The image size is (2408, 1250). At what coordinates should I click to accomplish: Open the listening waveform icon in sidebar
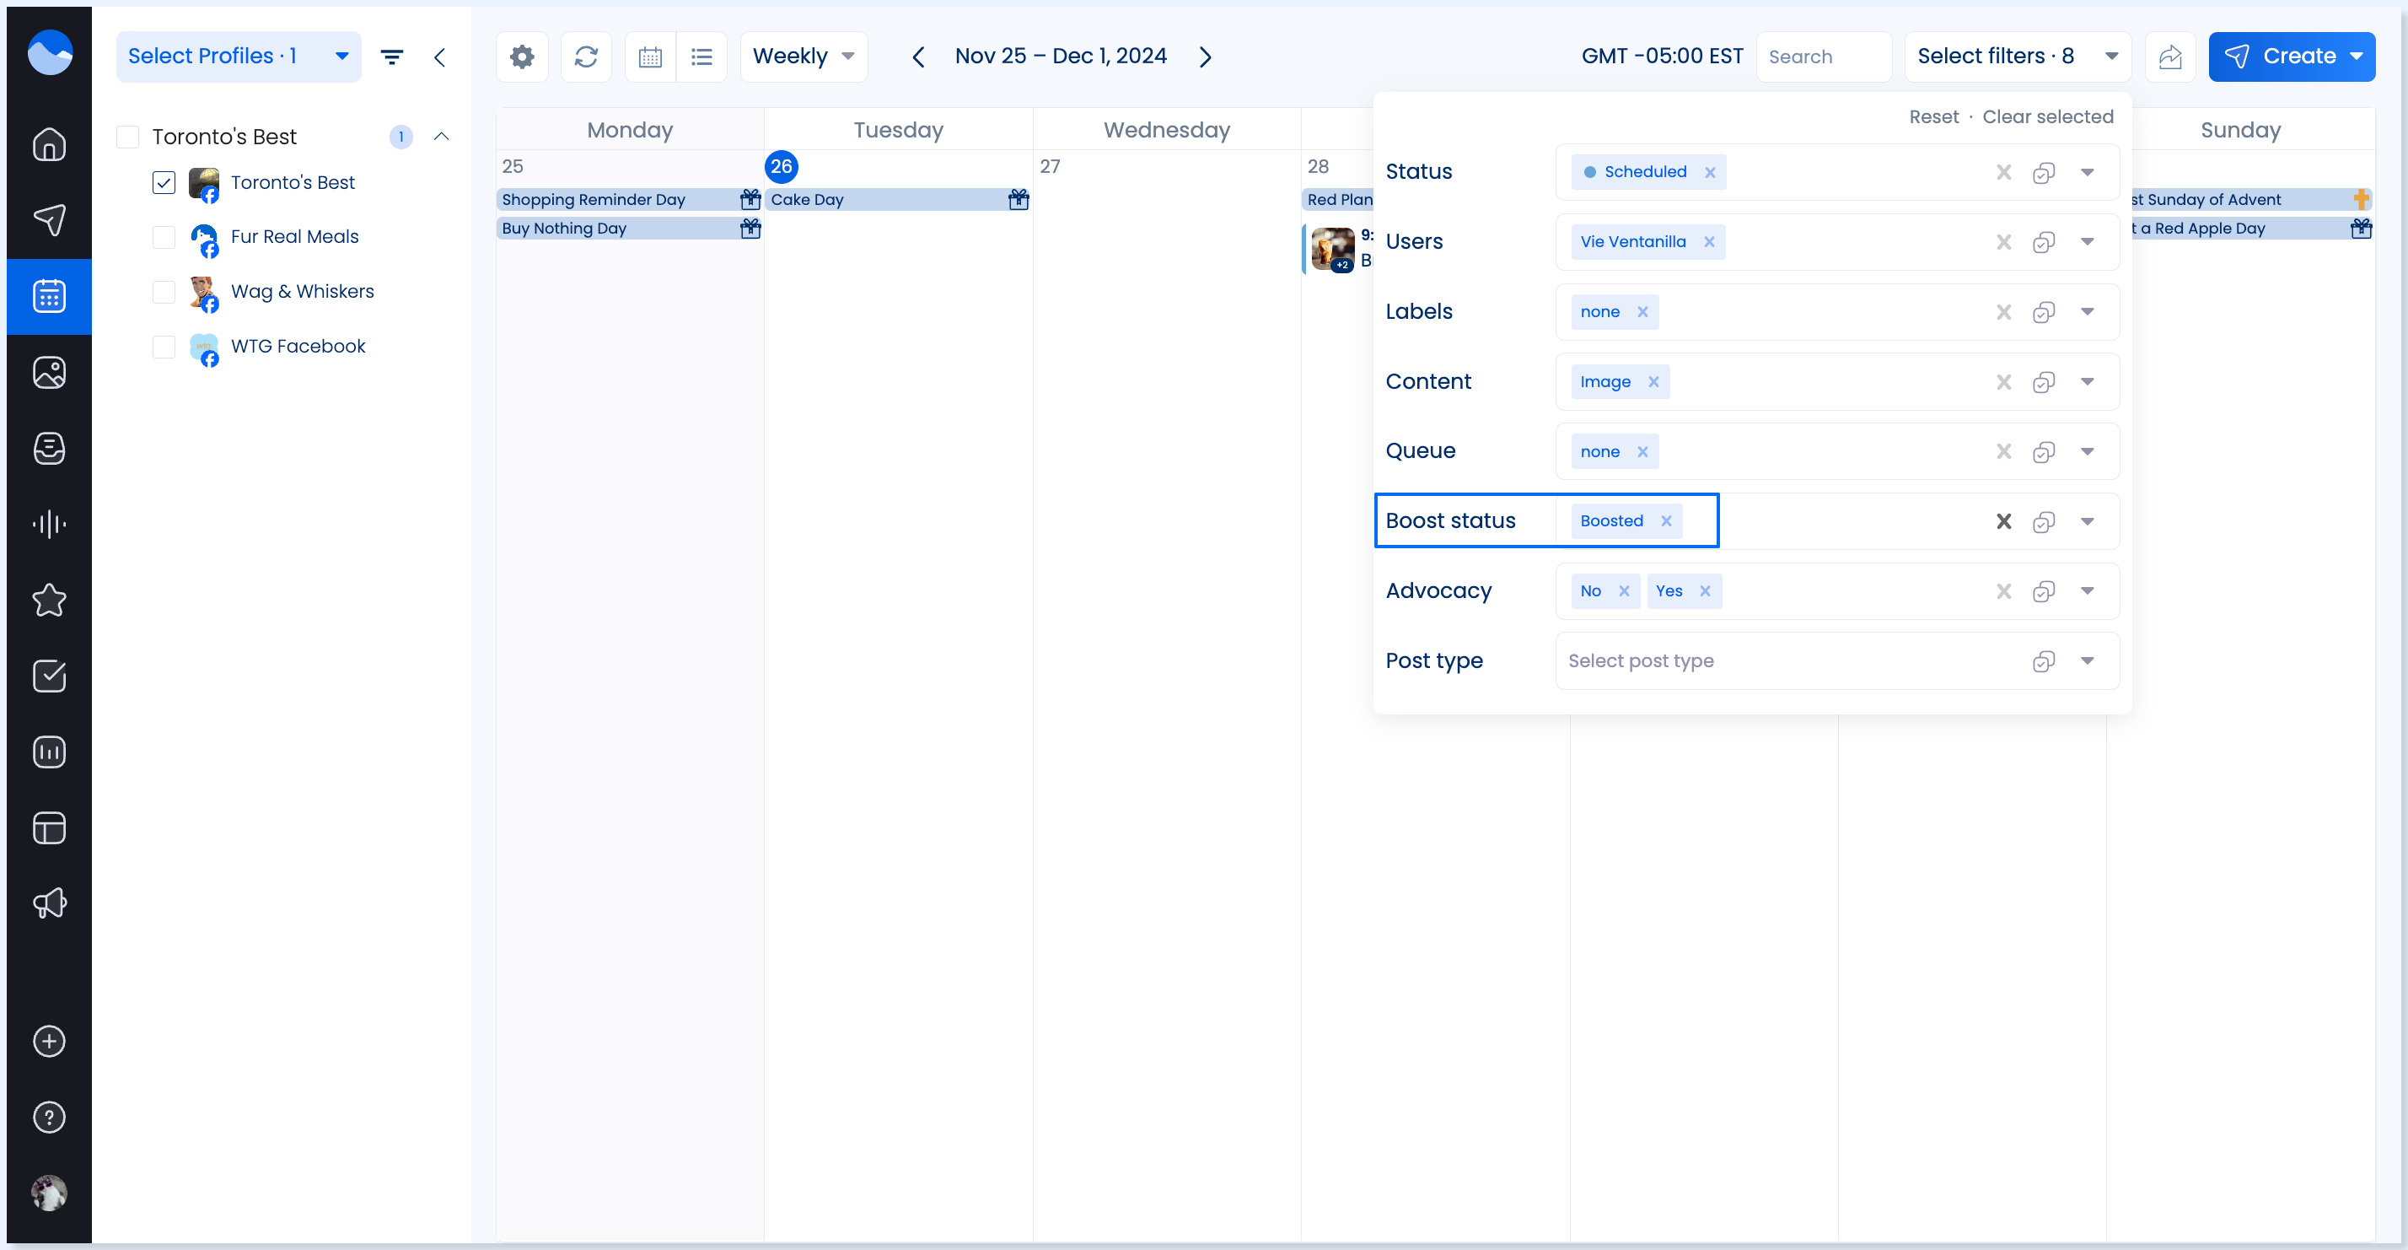click(x=49, y=524)
